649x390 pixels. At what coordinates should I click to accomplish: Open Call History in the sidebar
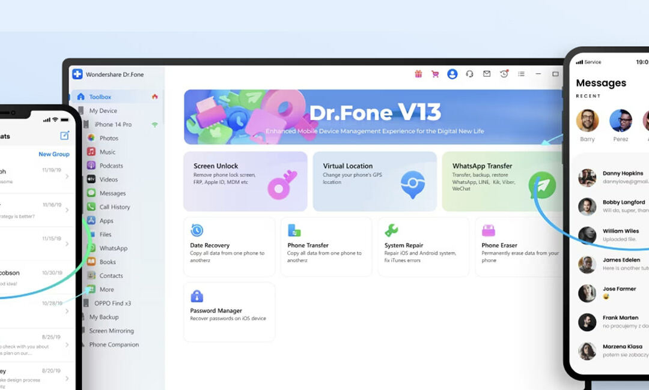(x=114, y=207)
